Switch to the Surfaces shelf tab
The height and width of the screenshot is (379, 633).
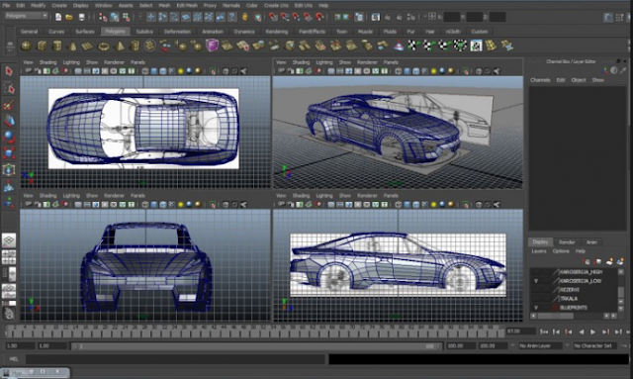85,32
